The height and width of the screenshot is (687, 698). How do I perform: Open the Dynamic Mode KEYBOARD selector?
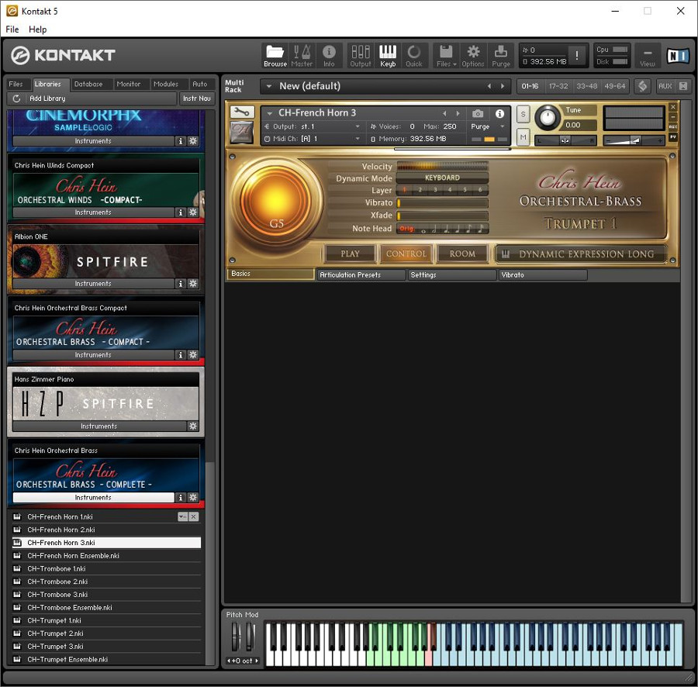(x=442, y=178)
